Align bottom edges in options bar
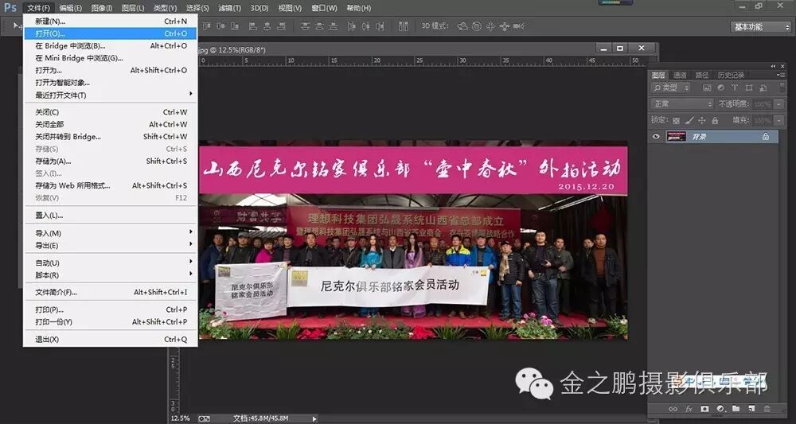Screen dimensions: 796x424 click(x=235, y=26)
